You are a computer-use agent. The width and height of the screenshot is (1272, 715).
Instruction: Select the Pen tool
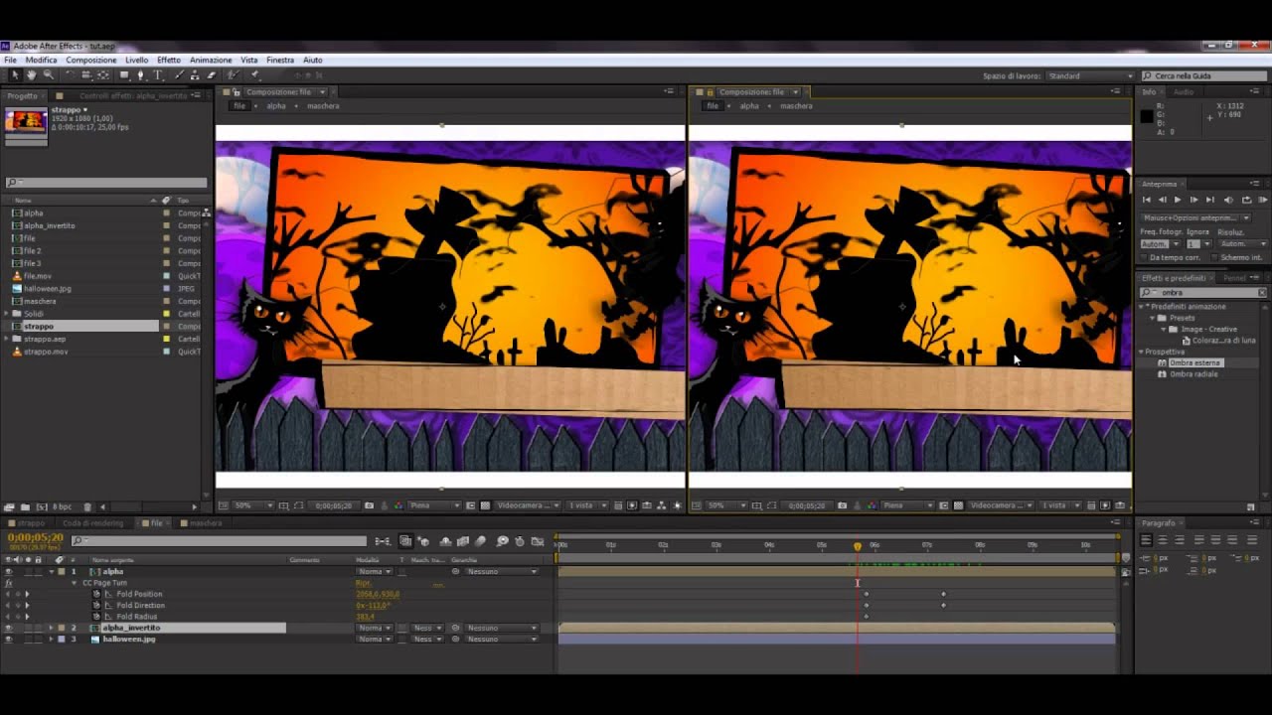(x=140, y=75)
